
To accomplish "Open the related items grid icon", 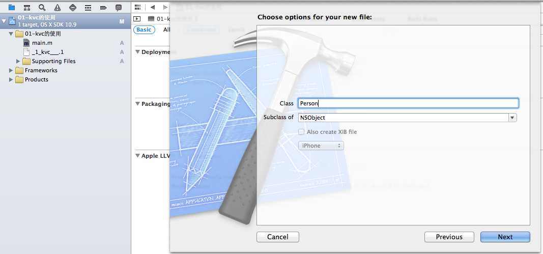I will coord(138,7).
